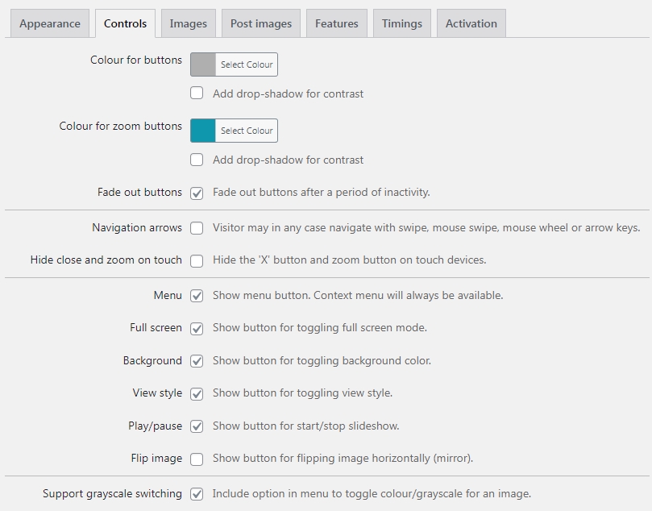652x511 pixels.
Task: Open the Images tab
Action: [x=189, y=23]
